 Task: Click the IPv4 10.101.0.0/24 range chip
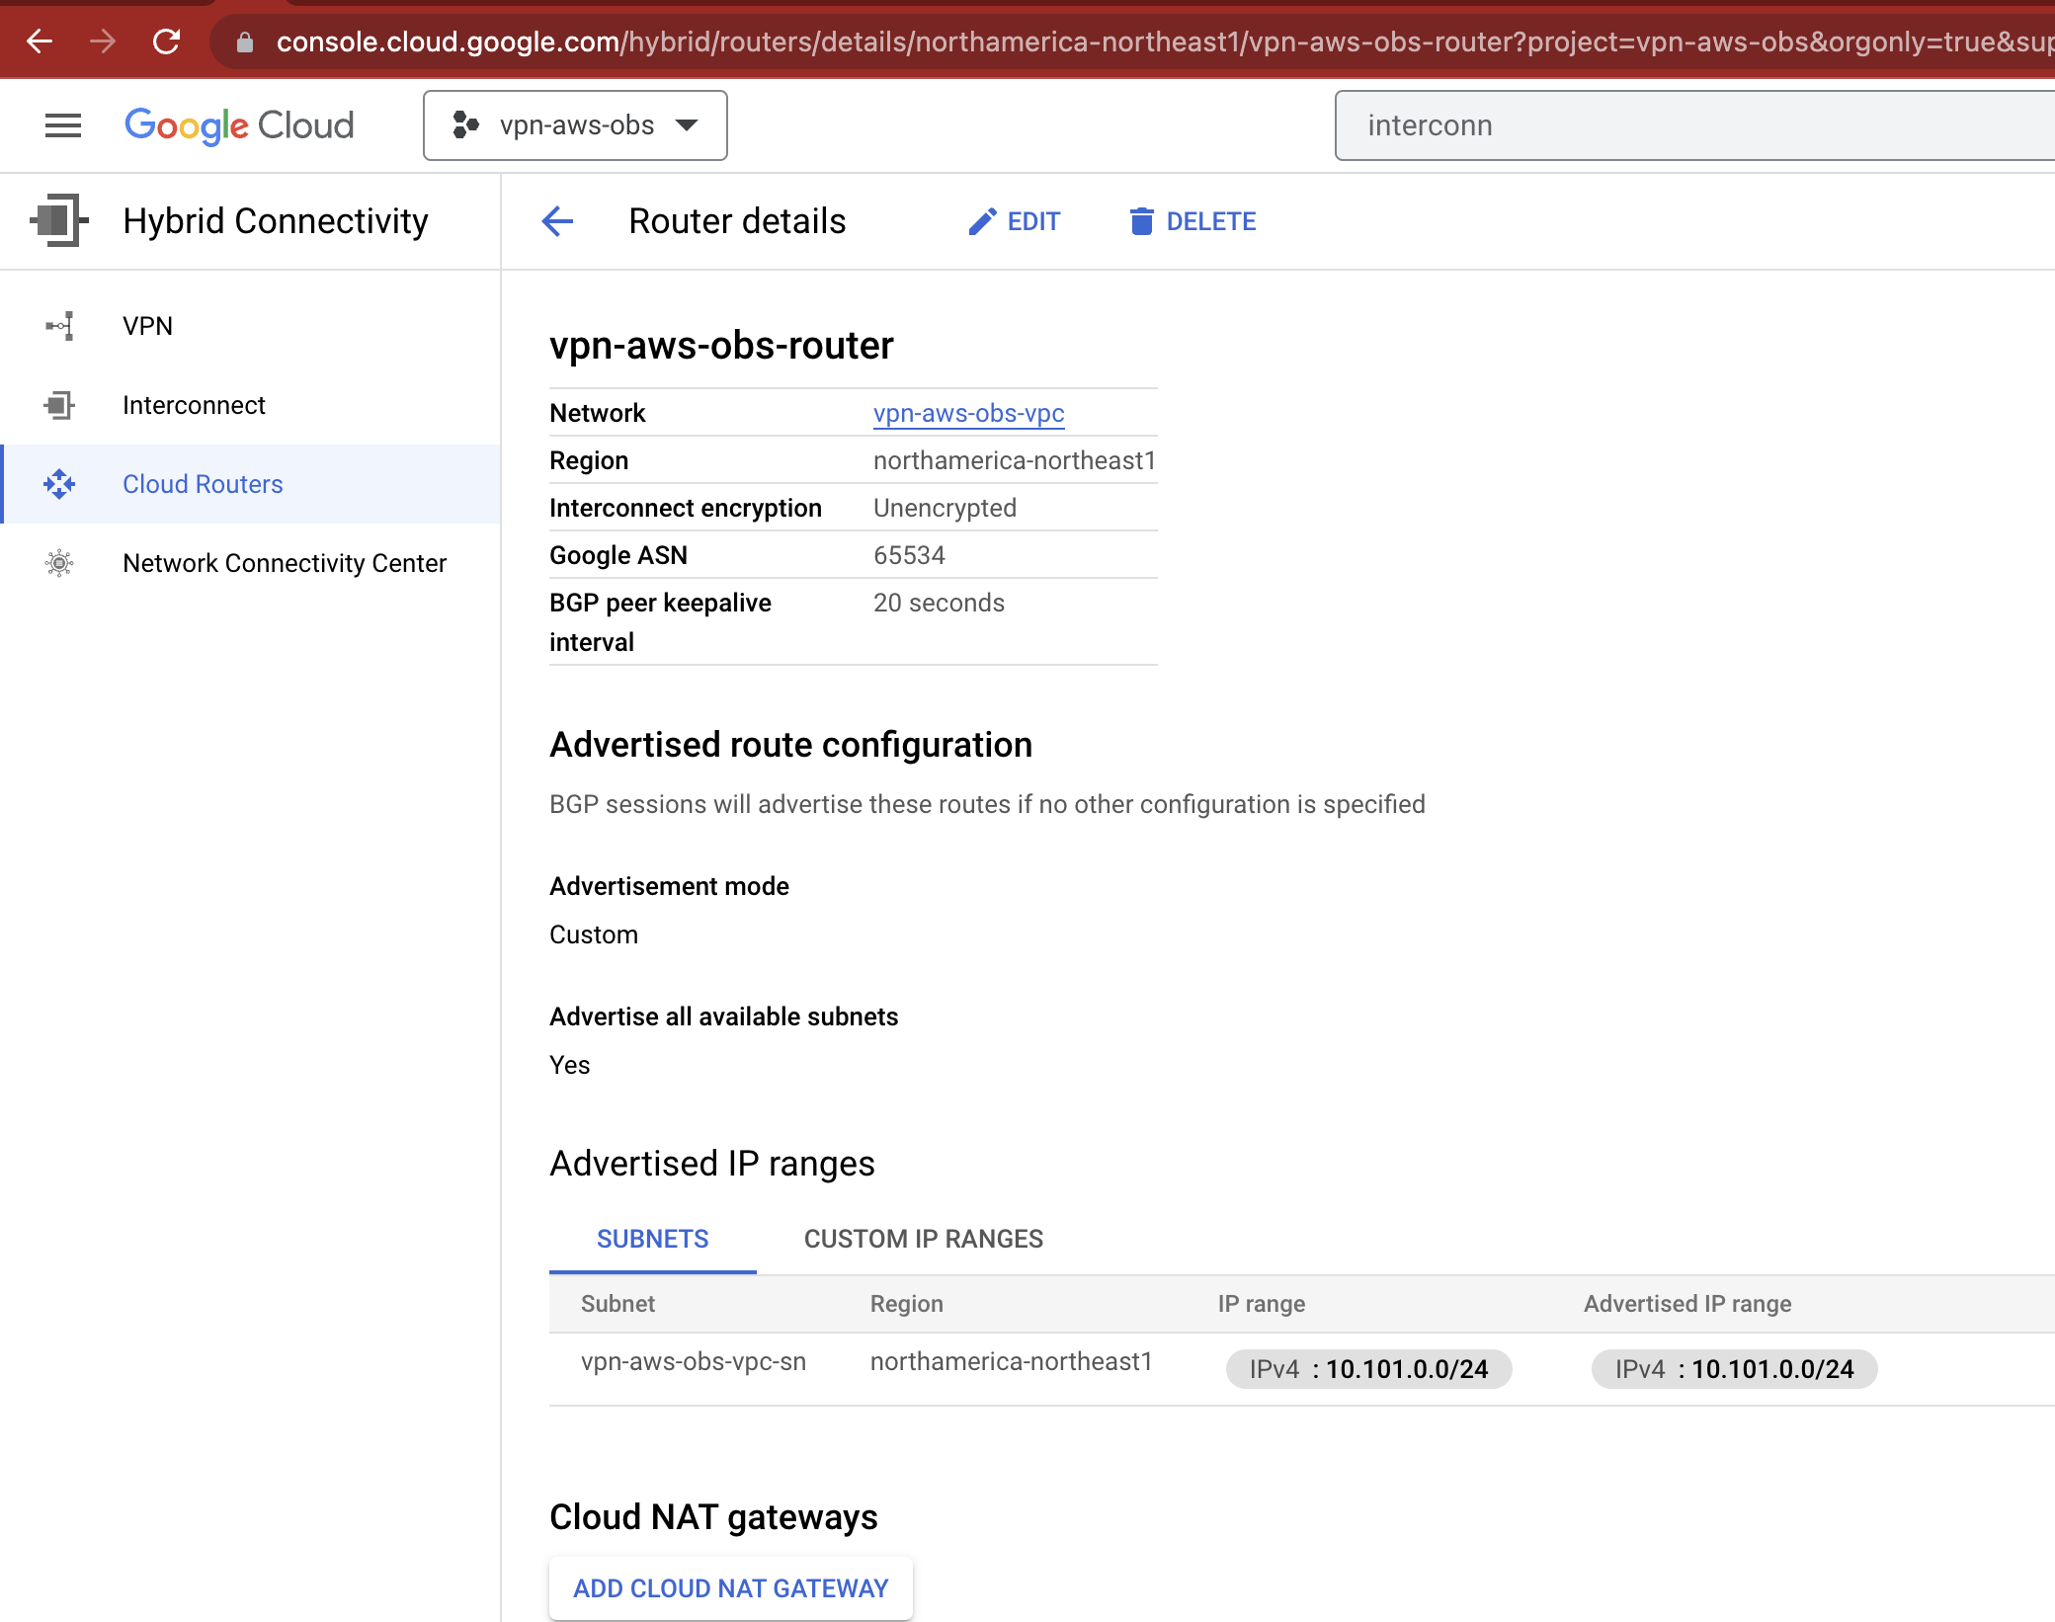pyautogui.click(x=1368, y=1369)
